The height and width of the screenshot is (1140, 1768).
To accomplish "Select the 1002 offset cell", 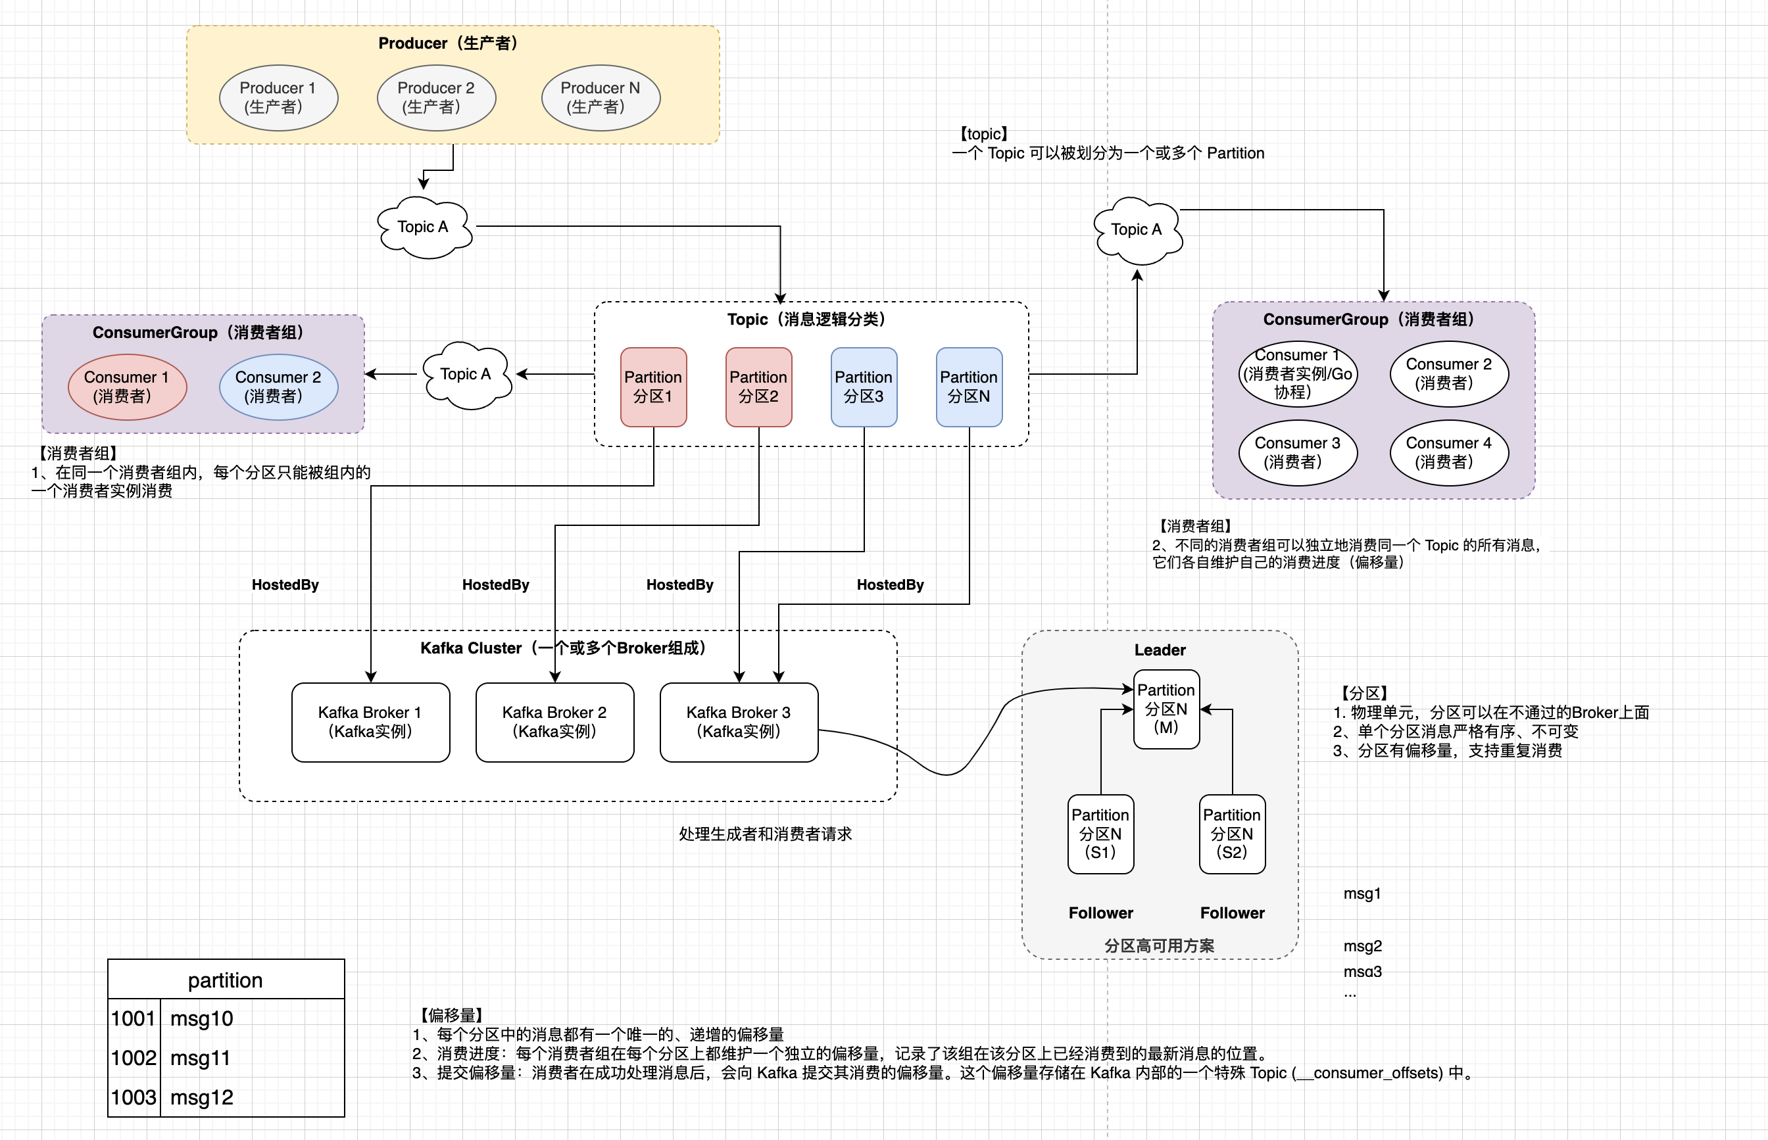I will (134, 1058).
